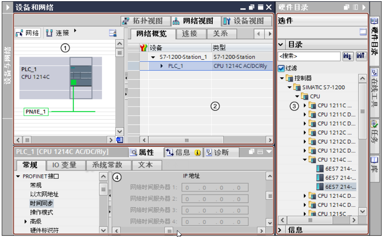Click the search downward icon in catalog
The height and width of the screenshot is (237, 385).
click(x=348, y=57)
